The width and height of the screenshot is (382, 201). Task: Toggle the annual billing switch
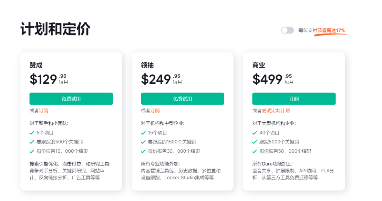pos(287,30)
